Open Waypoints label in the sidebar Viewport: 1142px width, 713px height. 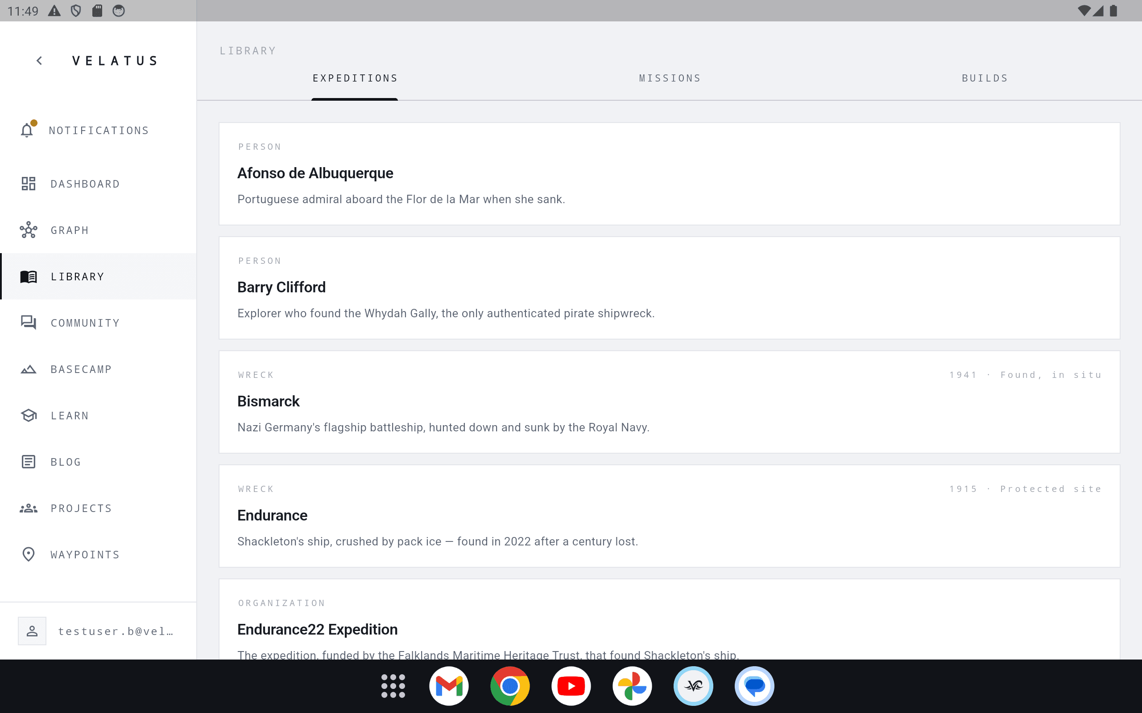pos(85,554)
